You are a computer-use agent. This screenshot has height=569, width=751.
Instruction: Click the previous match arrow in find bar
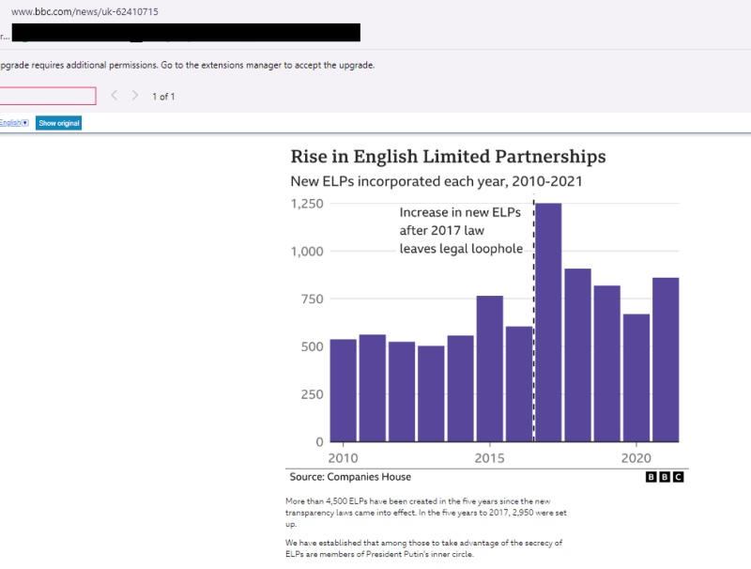pos(115,96)
